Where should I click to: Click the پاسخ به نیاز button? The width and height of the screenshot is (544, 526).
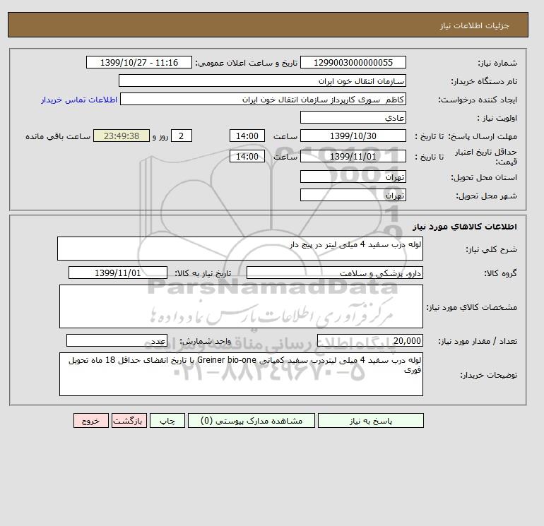point(370,421)
